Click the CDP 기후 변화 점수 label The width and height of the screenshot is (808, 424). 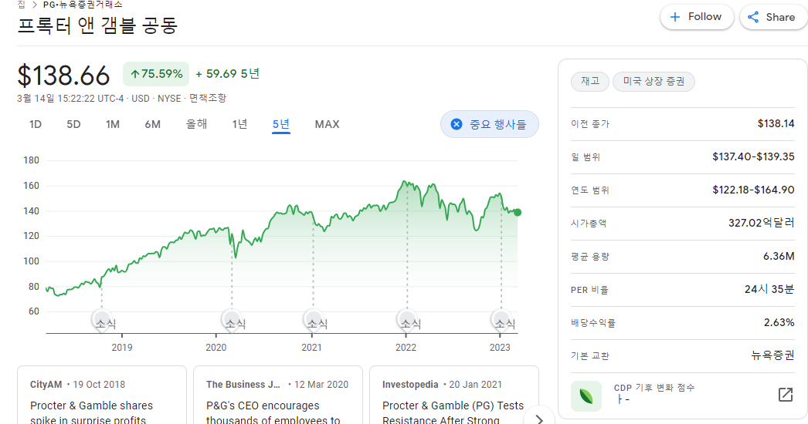pyautogui.click(x=654, y=388)
